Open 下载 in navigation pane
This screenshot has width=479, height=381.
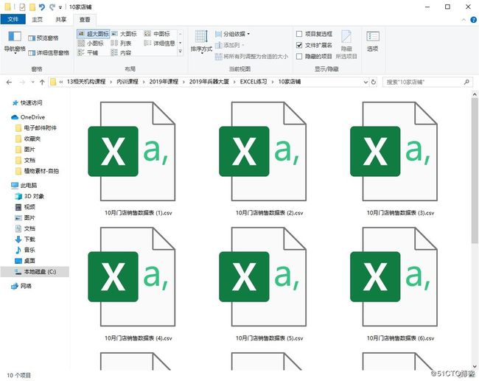tap(25, 240)
